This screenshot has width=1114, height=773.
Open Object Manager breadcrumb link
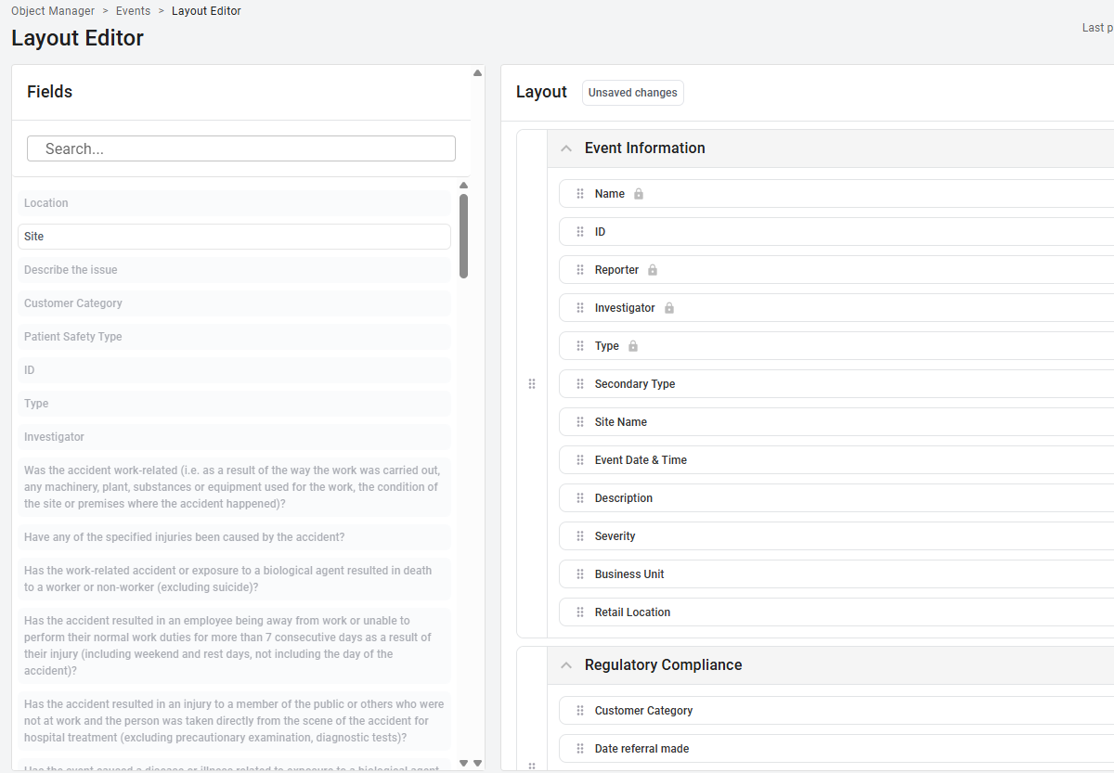[x=53, y=11]
